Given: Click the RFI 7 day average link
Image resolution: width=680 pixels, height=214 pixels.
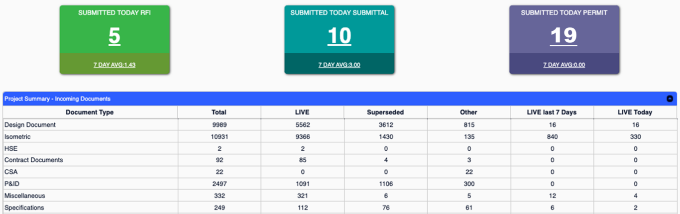Looking at the screenshot, I should pyautogui.click(x=114, y=65).
